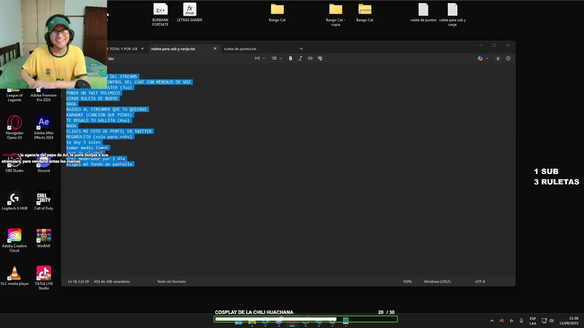The image size is (584, 328).
Task: Close the 'ruleta para sub y canje.txt' tab
Action: click(215, 49)
